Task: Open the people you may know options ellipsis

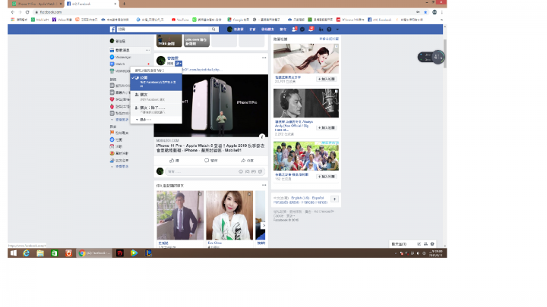Action: pyautogui.click(x=264, y=185)
